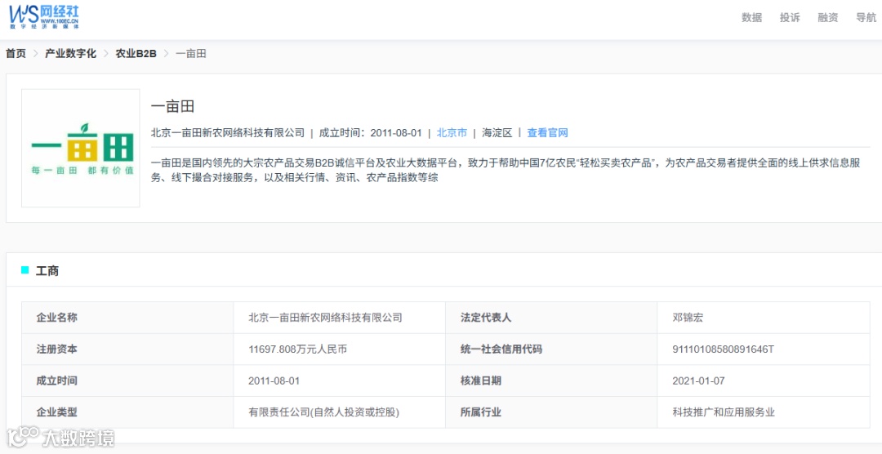This screenshot has width=882, height=454.
Task: Select table label 所属行业
Action: (x=481, y=412)
